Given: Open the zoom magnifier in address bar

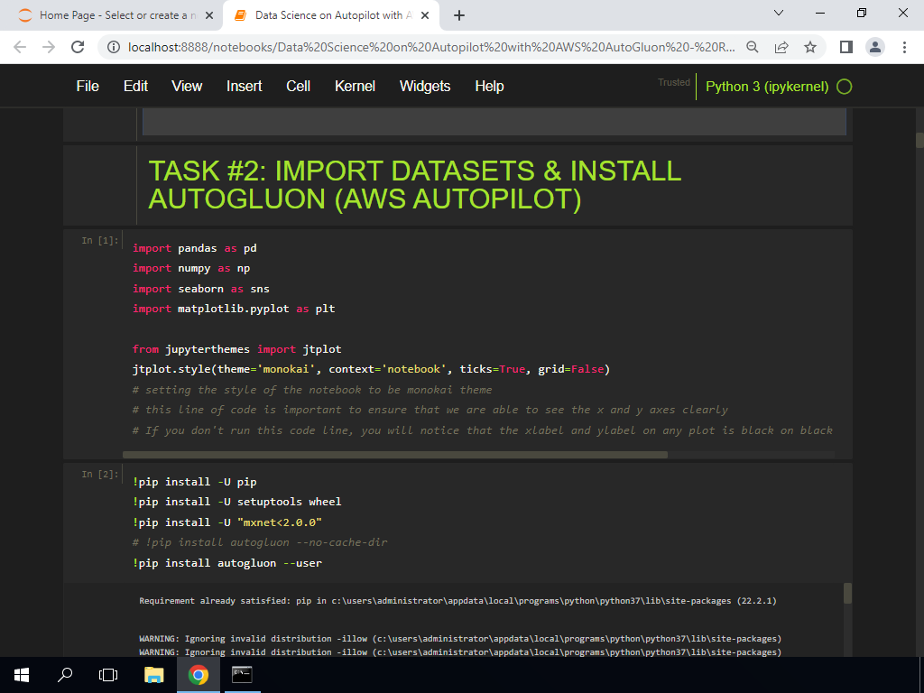Looking at the screenshot, I should pos(753,47).
